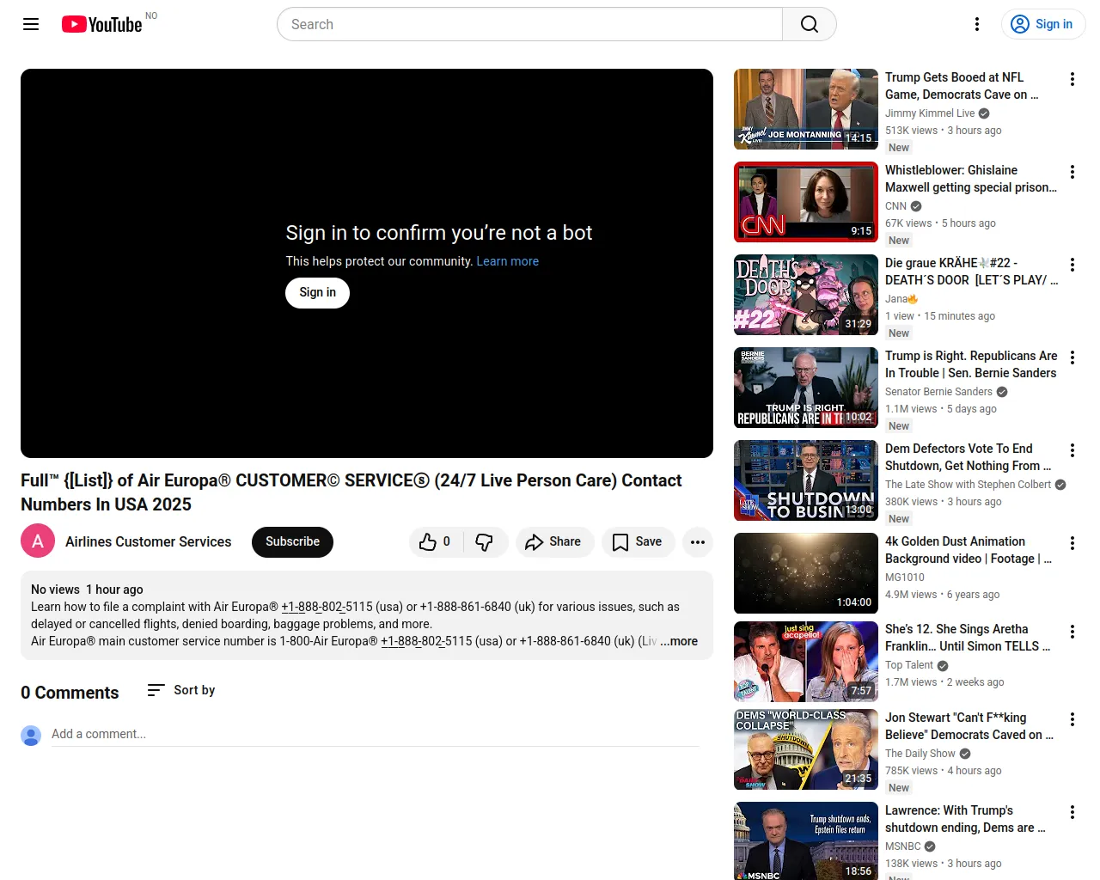1100x880 pixels.
Task: Open options menu for Die graue KRÄHE video
Action: (1072, 265)
